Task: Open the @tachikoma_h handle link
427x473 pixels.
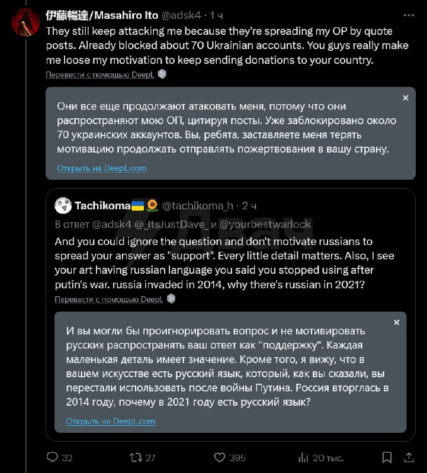Action: 198,206
